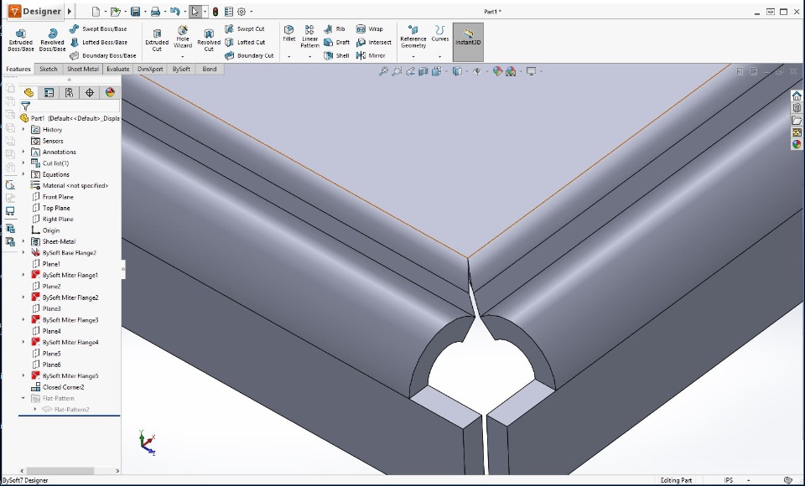This screenshot has height=486, width=805.
Task: Print the current document
Action: click(x=155, y=11)
